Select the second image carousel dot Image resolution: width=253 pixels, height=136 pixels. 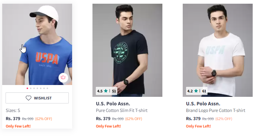tap(31, 88)
